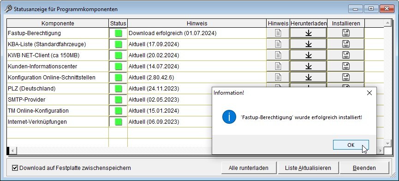Image resolution: width=399 pixels, height=181 pixels.
Task: Download Konfiguration Online-Schnittstellen component
Action: pyautogui.click(x=309, y=77)
